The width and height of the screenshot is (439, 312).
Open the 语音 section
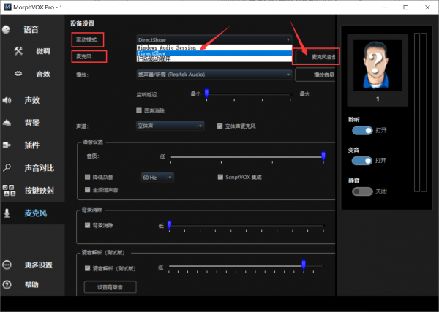[x=31, y=30]
